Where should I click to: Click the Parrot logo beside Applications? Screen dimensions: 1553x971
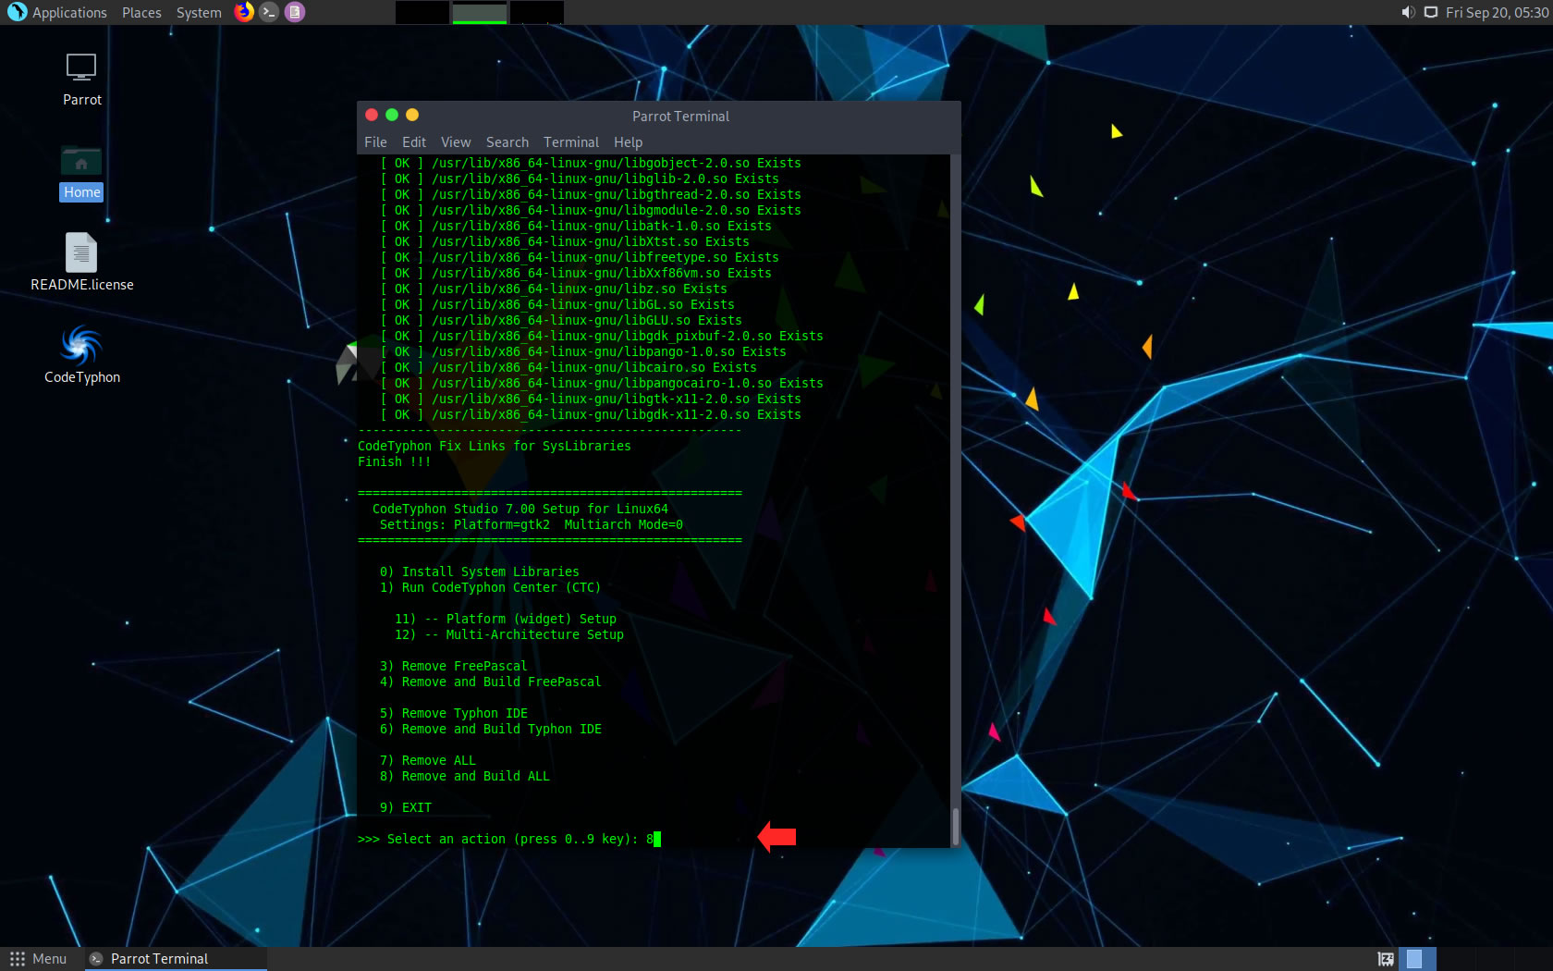17,12
